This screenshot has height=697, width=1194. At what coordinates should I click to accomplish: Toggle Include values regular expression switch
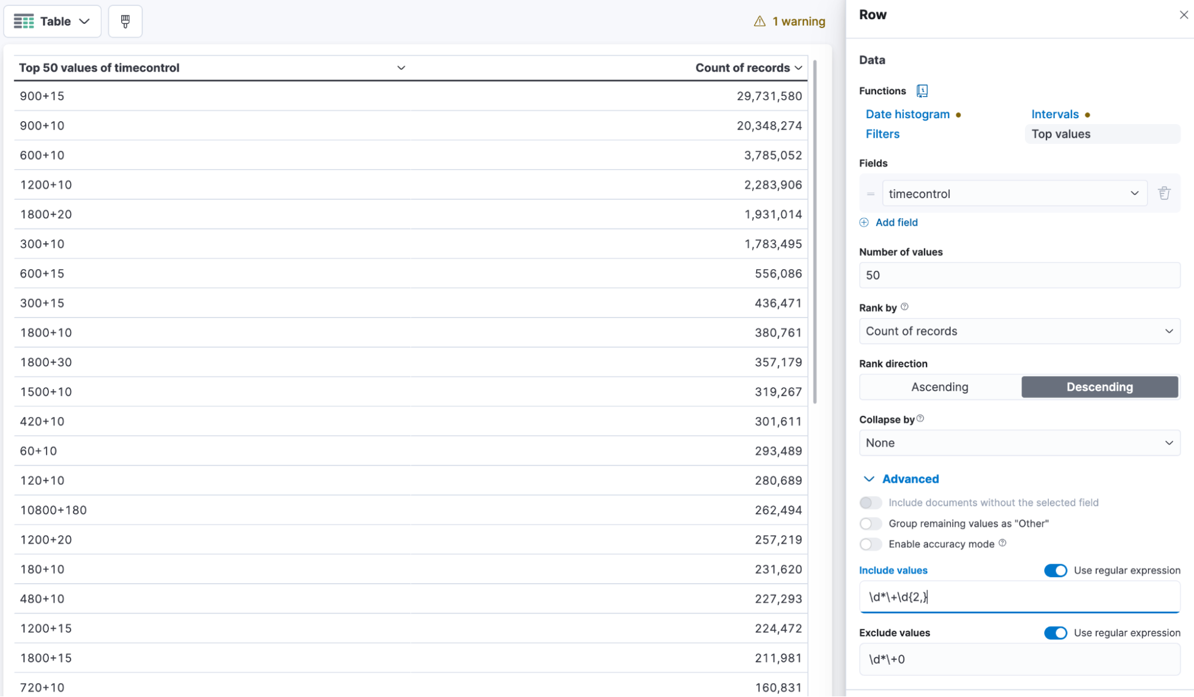click(1054, 570)
